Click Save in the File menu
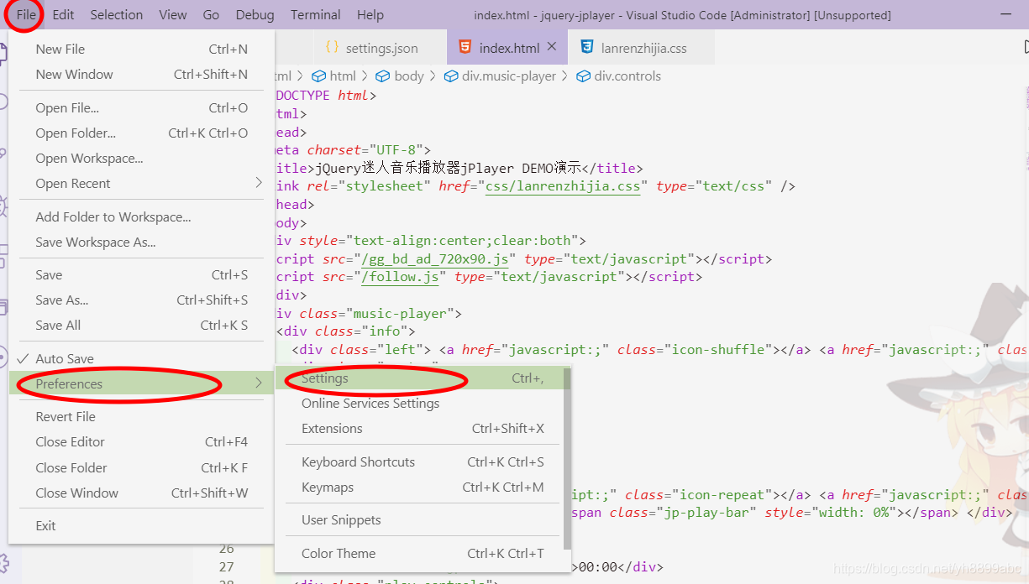 coord(141,275)
